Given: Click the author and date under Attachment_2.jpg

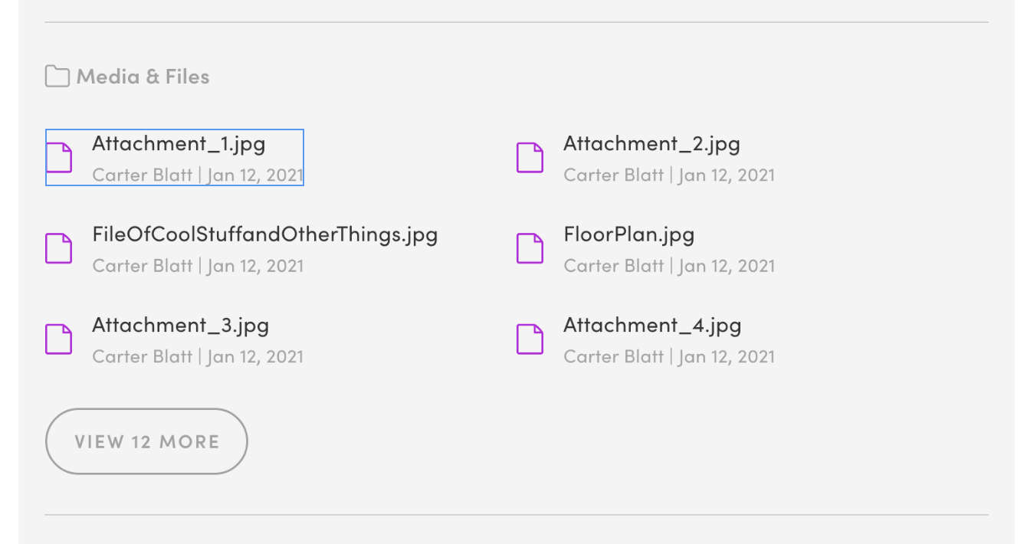Looking at the screenshot, I should pyautogui.click(x=669, y=175).
